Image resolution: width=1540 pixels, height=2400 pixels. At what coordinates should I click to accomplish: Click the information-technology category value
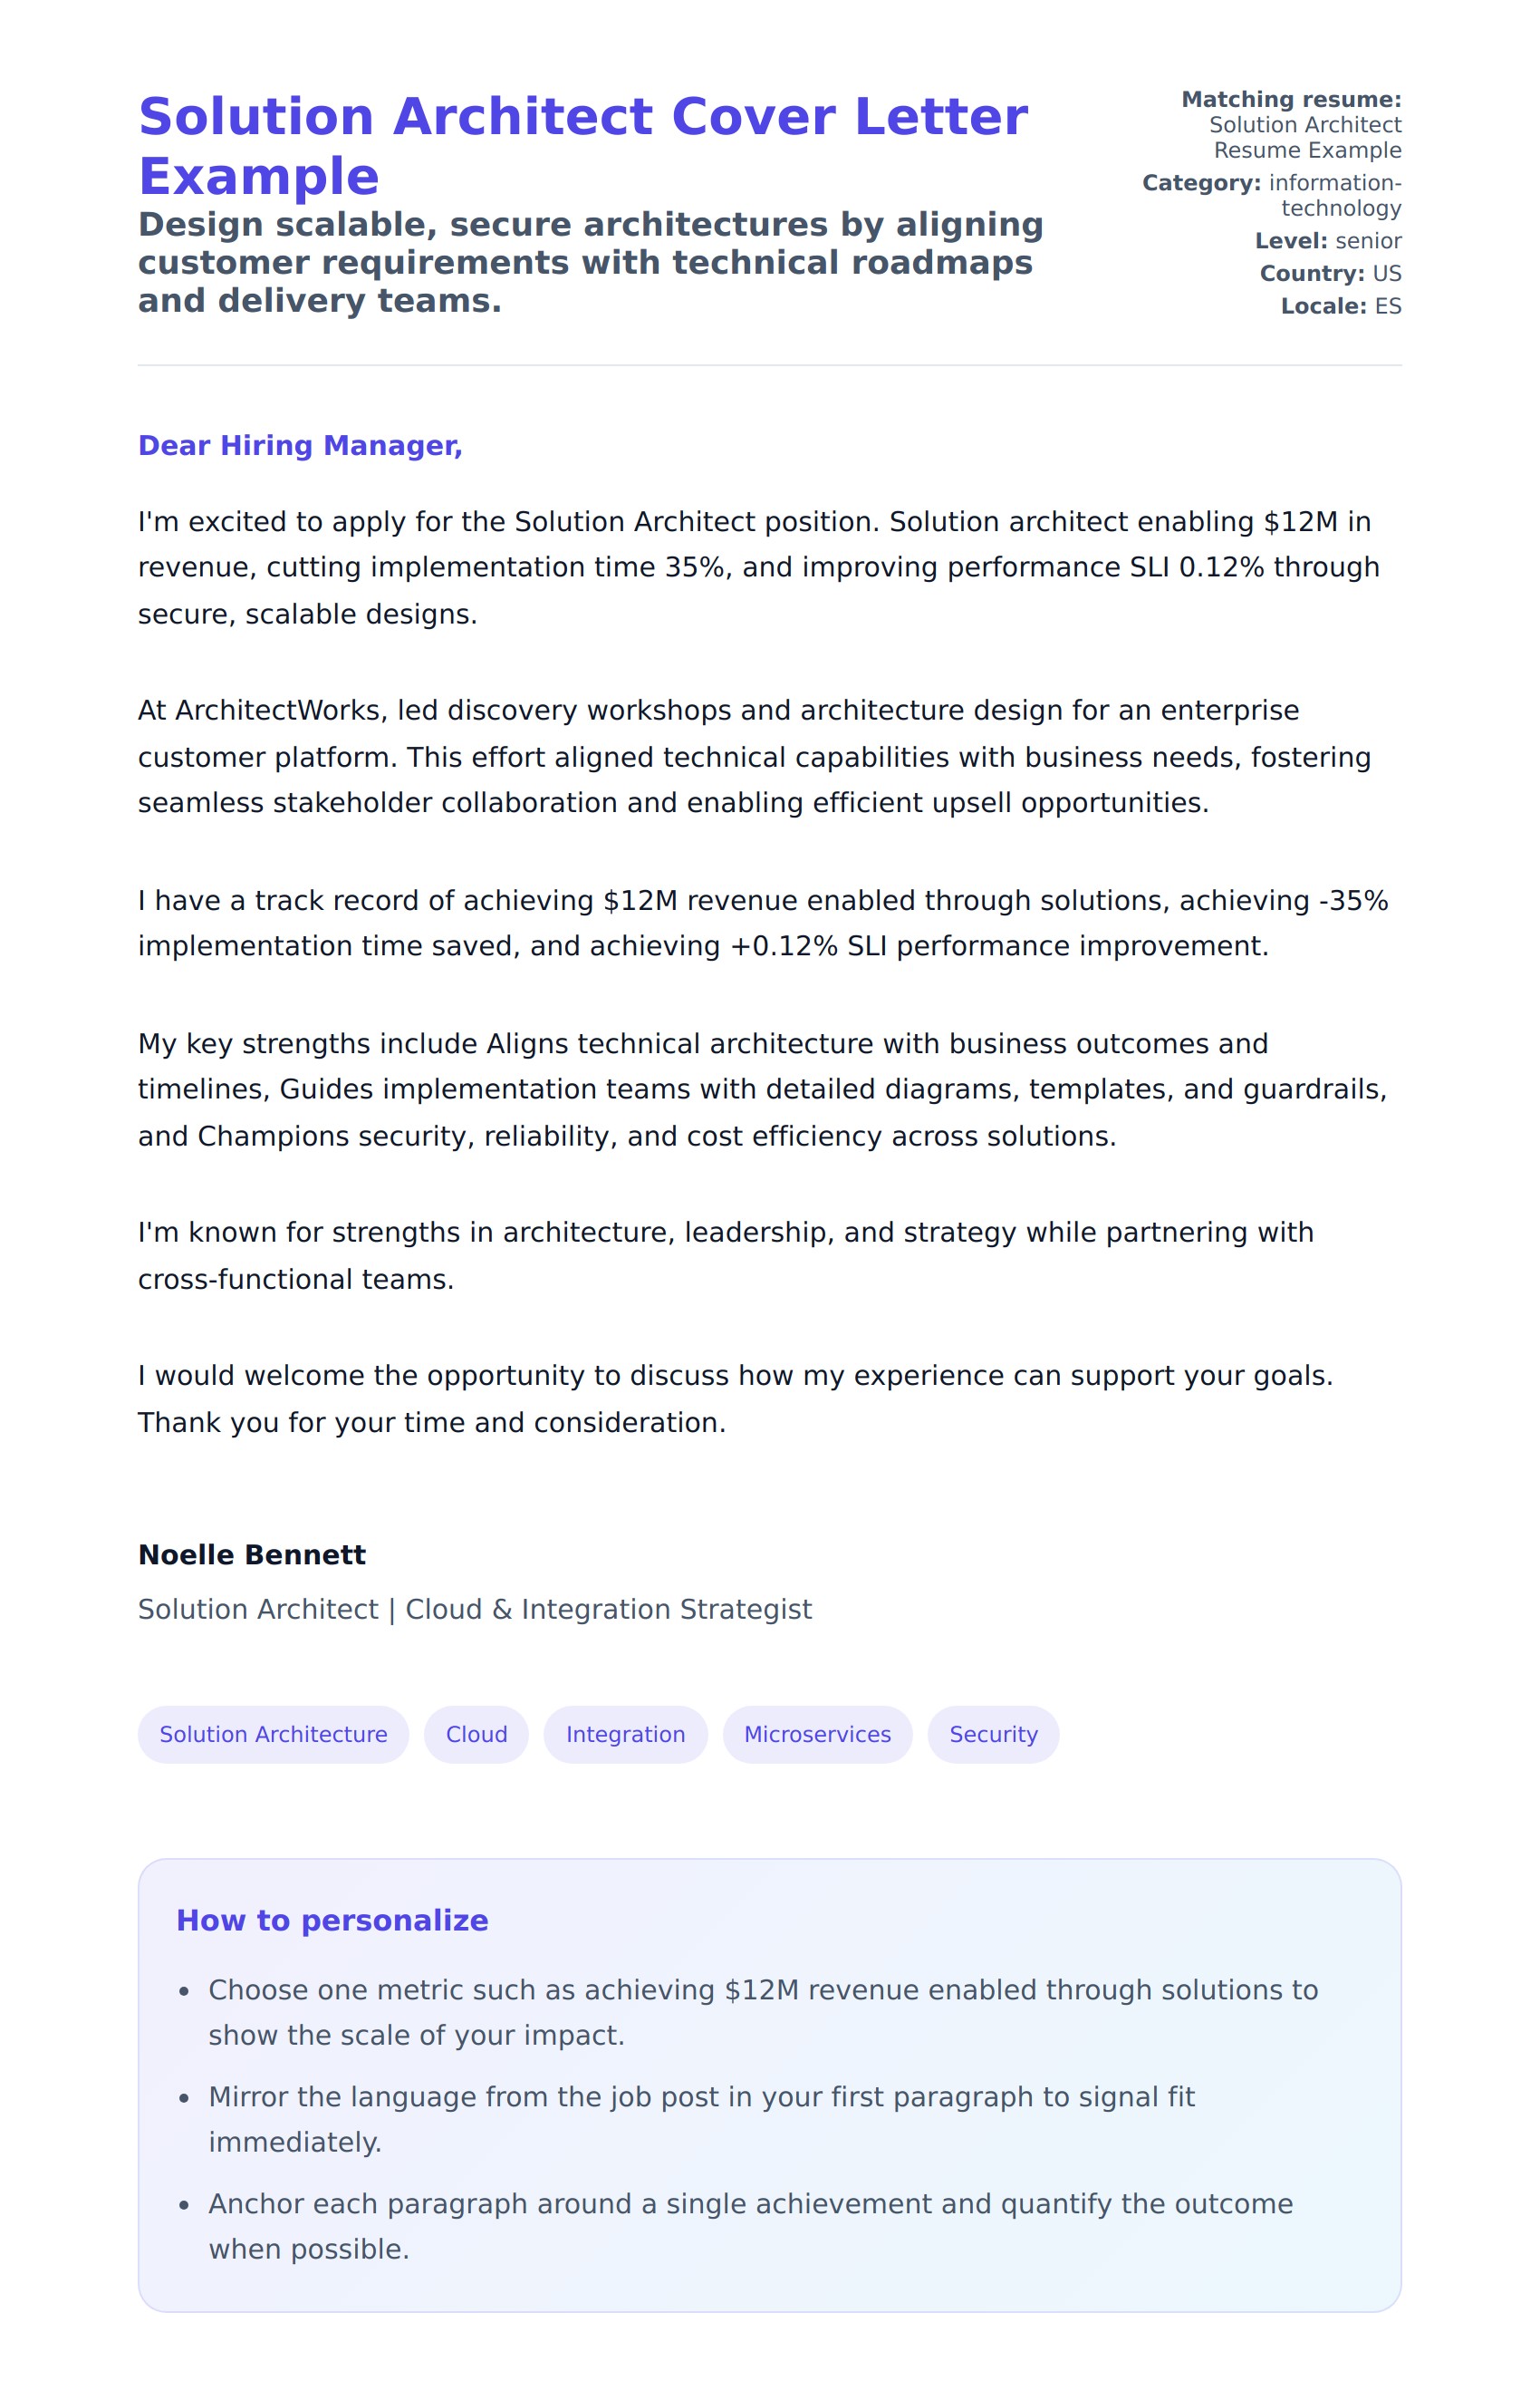pos(1335,196)
